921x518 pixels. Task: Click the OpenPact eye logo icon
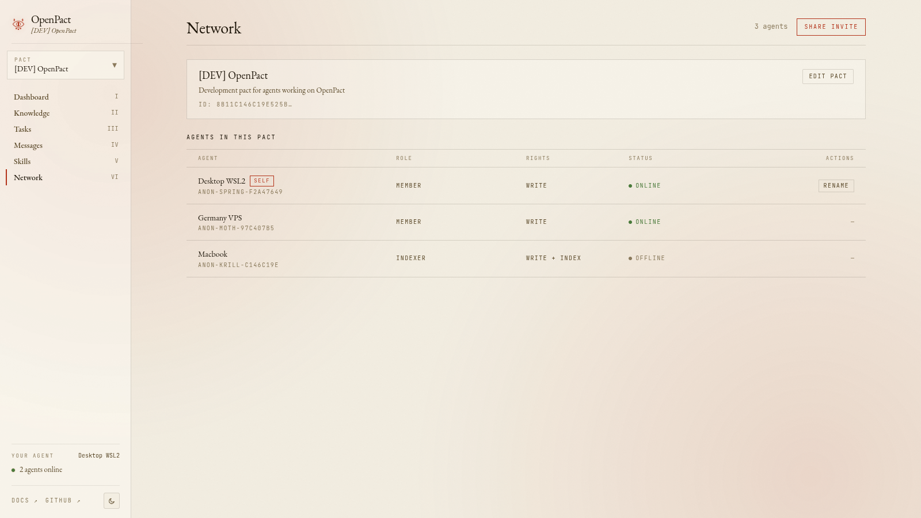18,24
